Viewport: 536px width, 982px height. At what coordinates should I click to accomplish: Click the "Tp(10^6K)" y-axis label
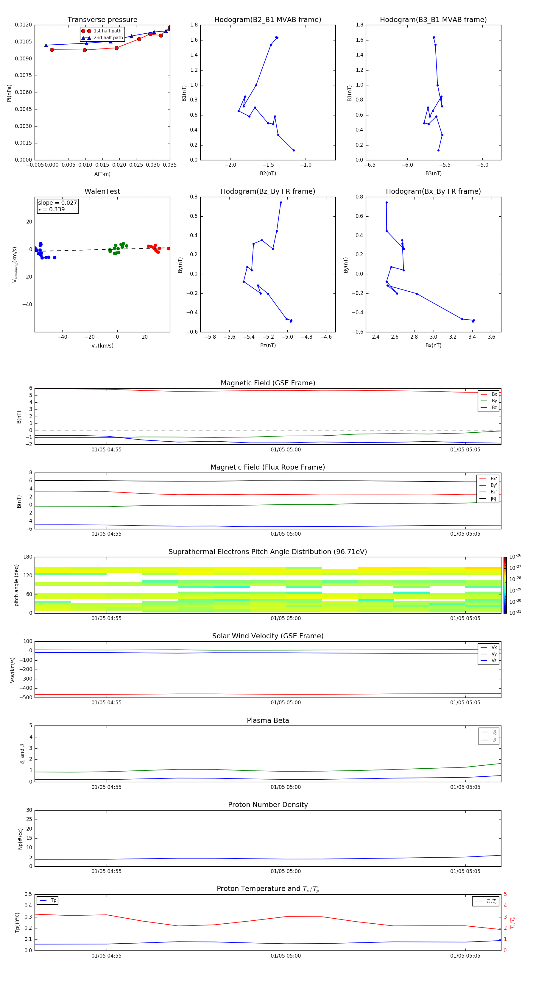pos(17,922)
